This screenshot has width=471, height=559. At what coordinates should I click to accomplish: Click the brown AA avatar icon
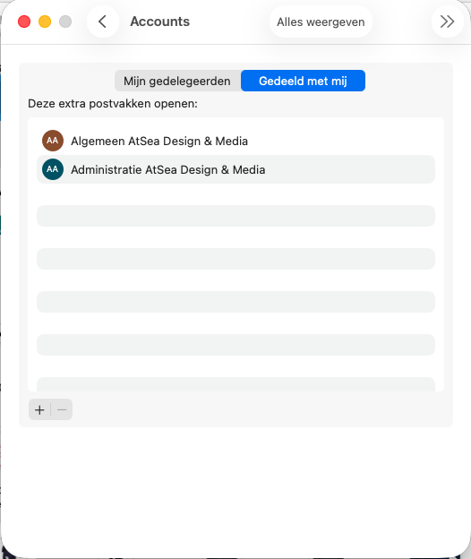[53, 141]
